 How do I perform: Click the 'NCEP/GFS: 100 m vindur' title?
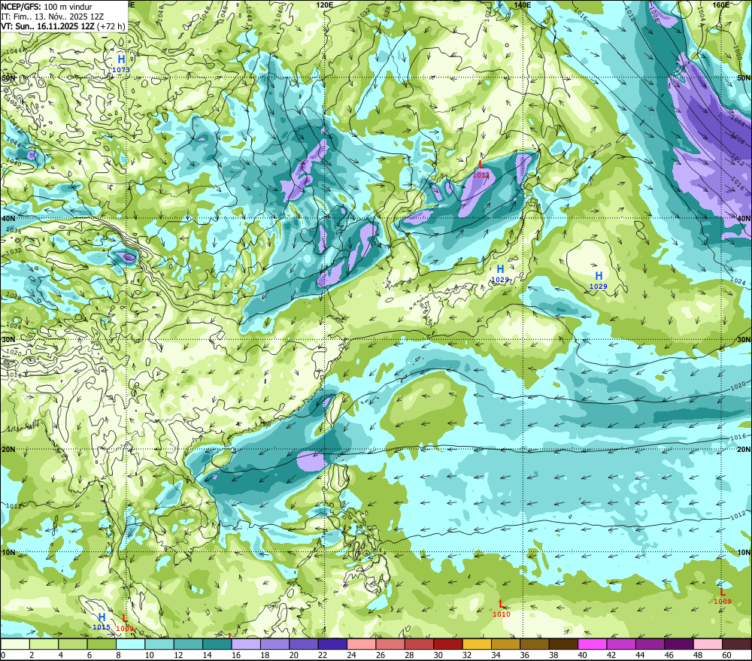point(47,7)
